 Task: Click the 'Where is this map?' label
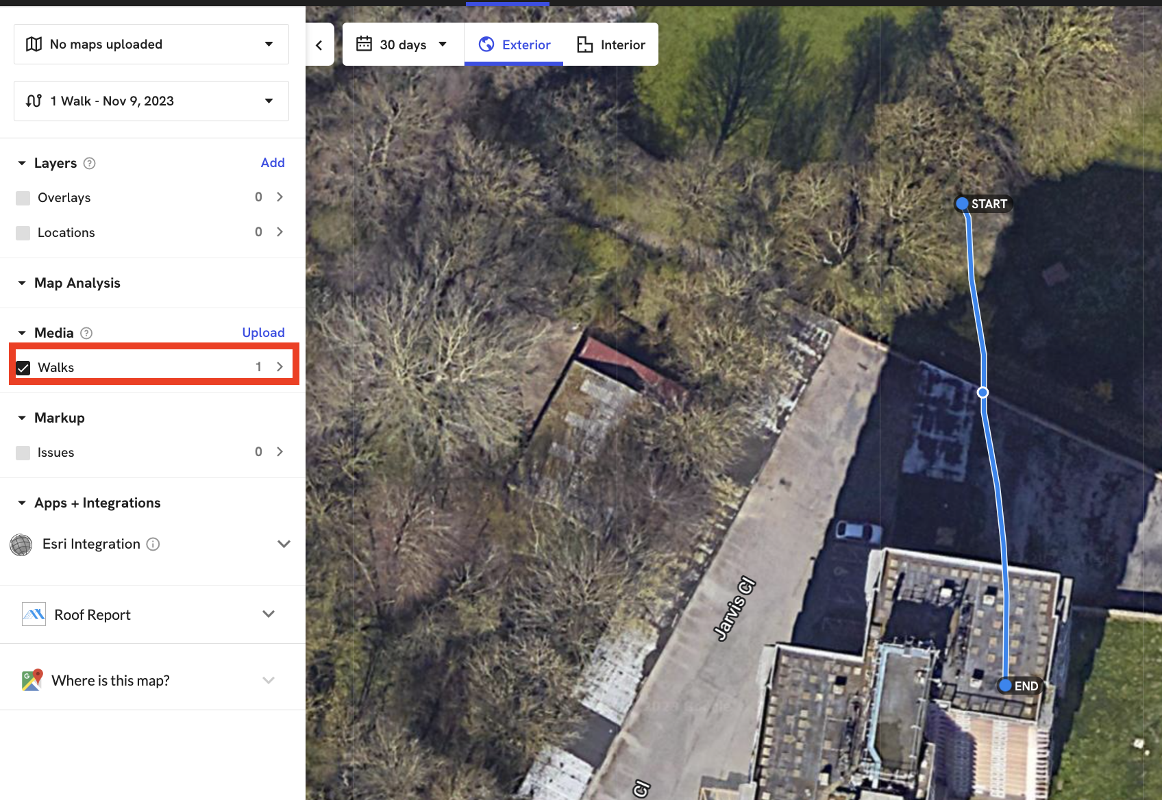coord(110,681)
